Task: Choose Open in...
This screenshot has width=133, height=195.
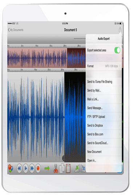Action: [104, 161]
